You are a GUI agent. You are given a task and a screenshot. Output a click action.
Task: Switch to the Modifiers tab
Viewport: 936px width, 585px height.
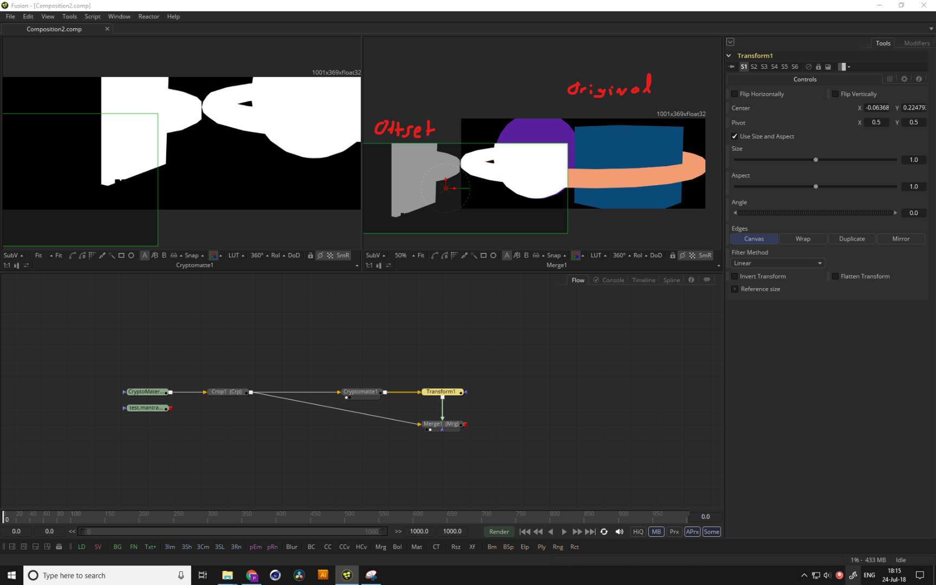point(916,43)
